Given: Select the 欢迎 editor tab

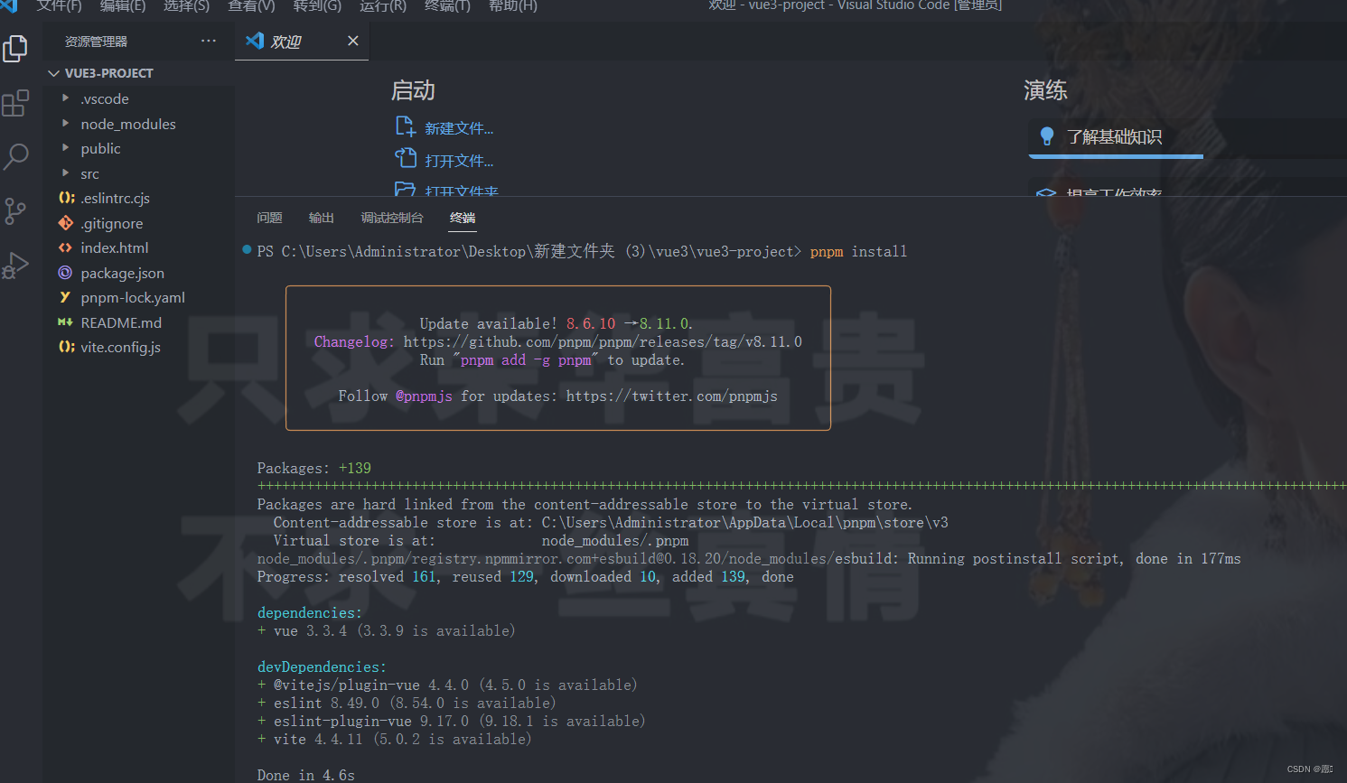Looking at the screenshot, I should (x=301, y=42).
